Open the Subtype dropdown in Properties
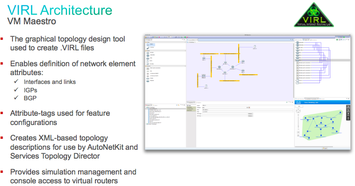This screenshot has width=355, height=186. click(x=247, y=107)
